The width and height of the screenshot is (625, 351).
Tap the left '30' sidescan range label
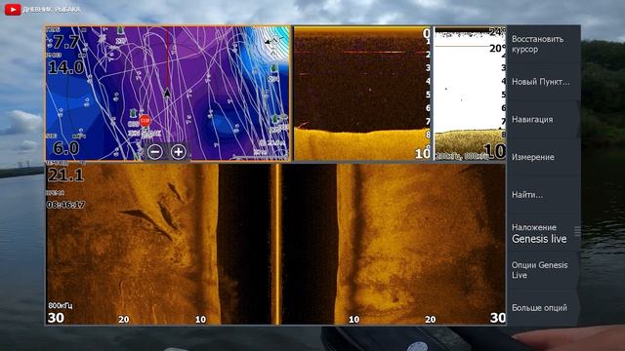(56, 318)
